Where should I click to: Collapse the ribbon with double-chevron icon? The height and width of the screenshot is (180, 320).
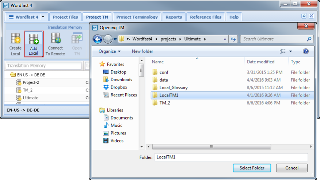pos(304,16)
